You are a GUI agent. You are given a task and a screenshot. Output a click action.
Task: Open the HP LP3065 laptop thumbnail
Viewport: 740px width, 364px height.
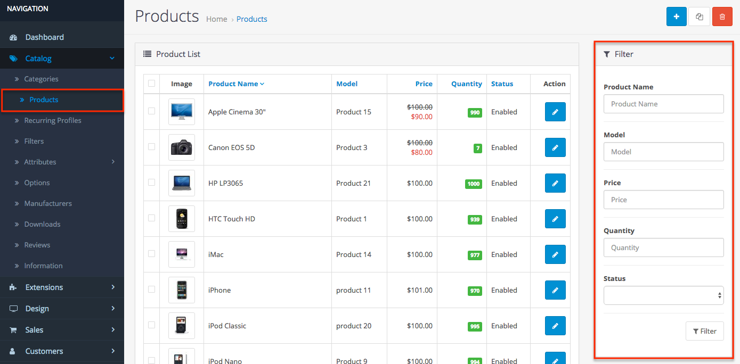point(182,183)
